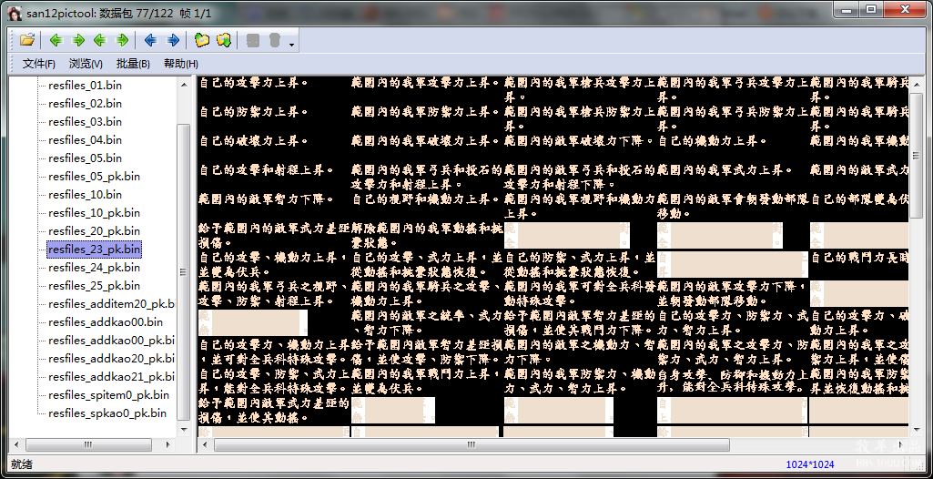
Task: Select resfiles_20_pk.bin in the tree
Action: click(x=94, y=231)
